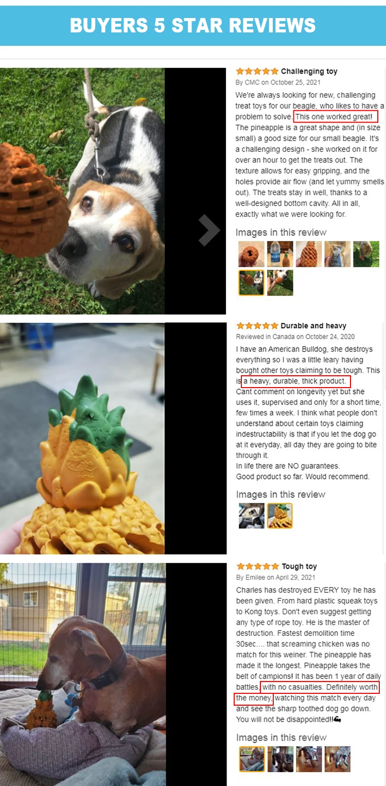Click the five-star rating of the Challenging toy review

point(257,71)
